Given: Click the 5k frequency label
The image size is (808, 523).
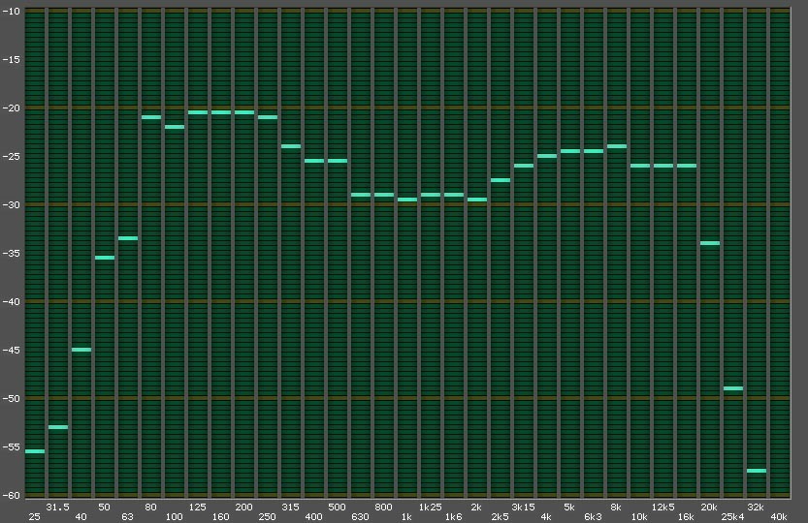Looking at the screenshot, I should tap(569, 508).
